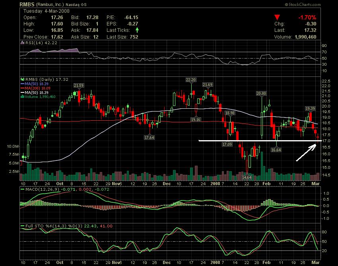Click the Ask Size value 12

point(96,37)
